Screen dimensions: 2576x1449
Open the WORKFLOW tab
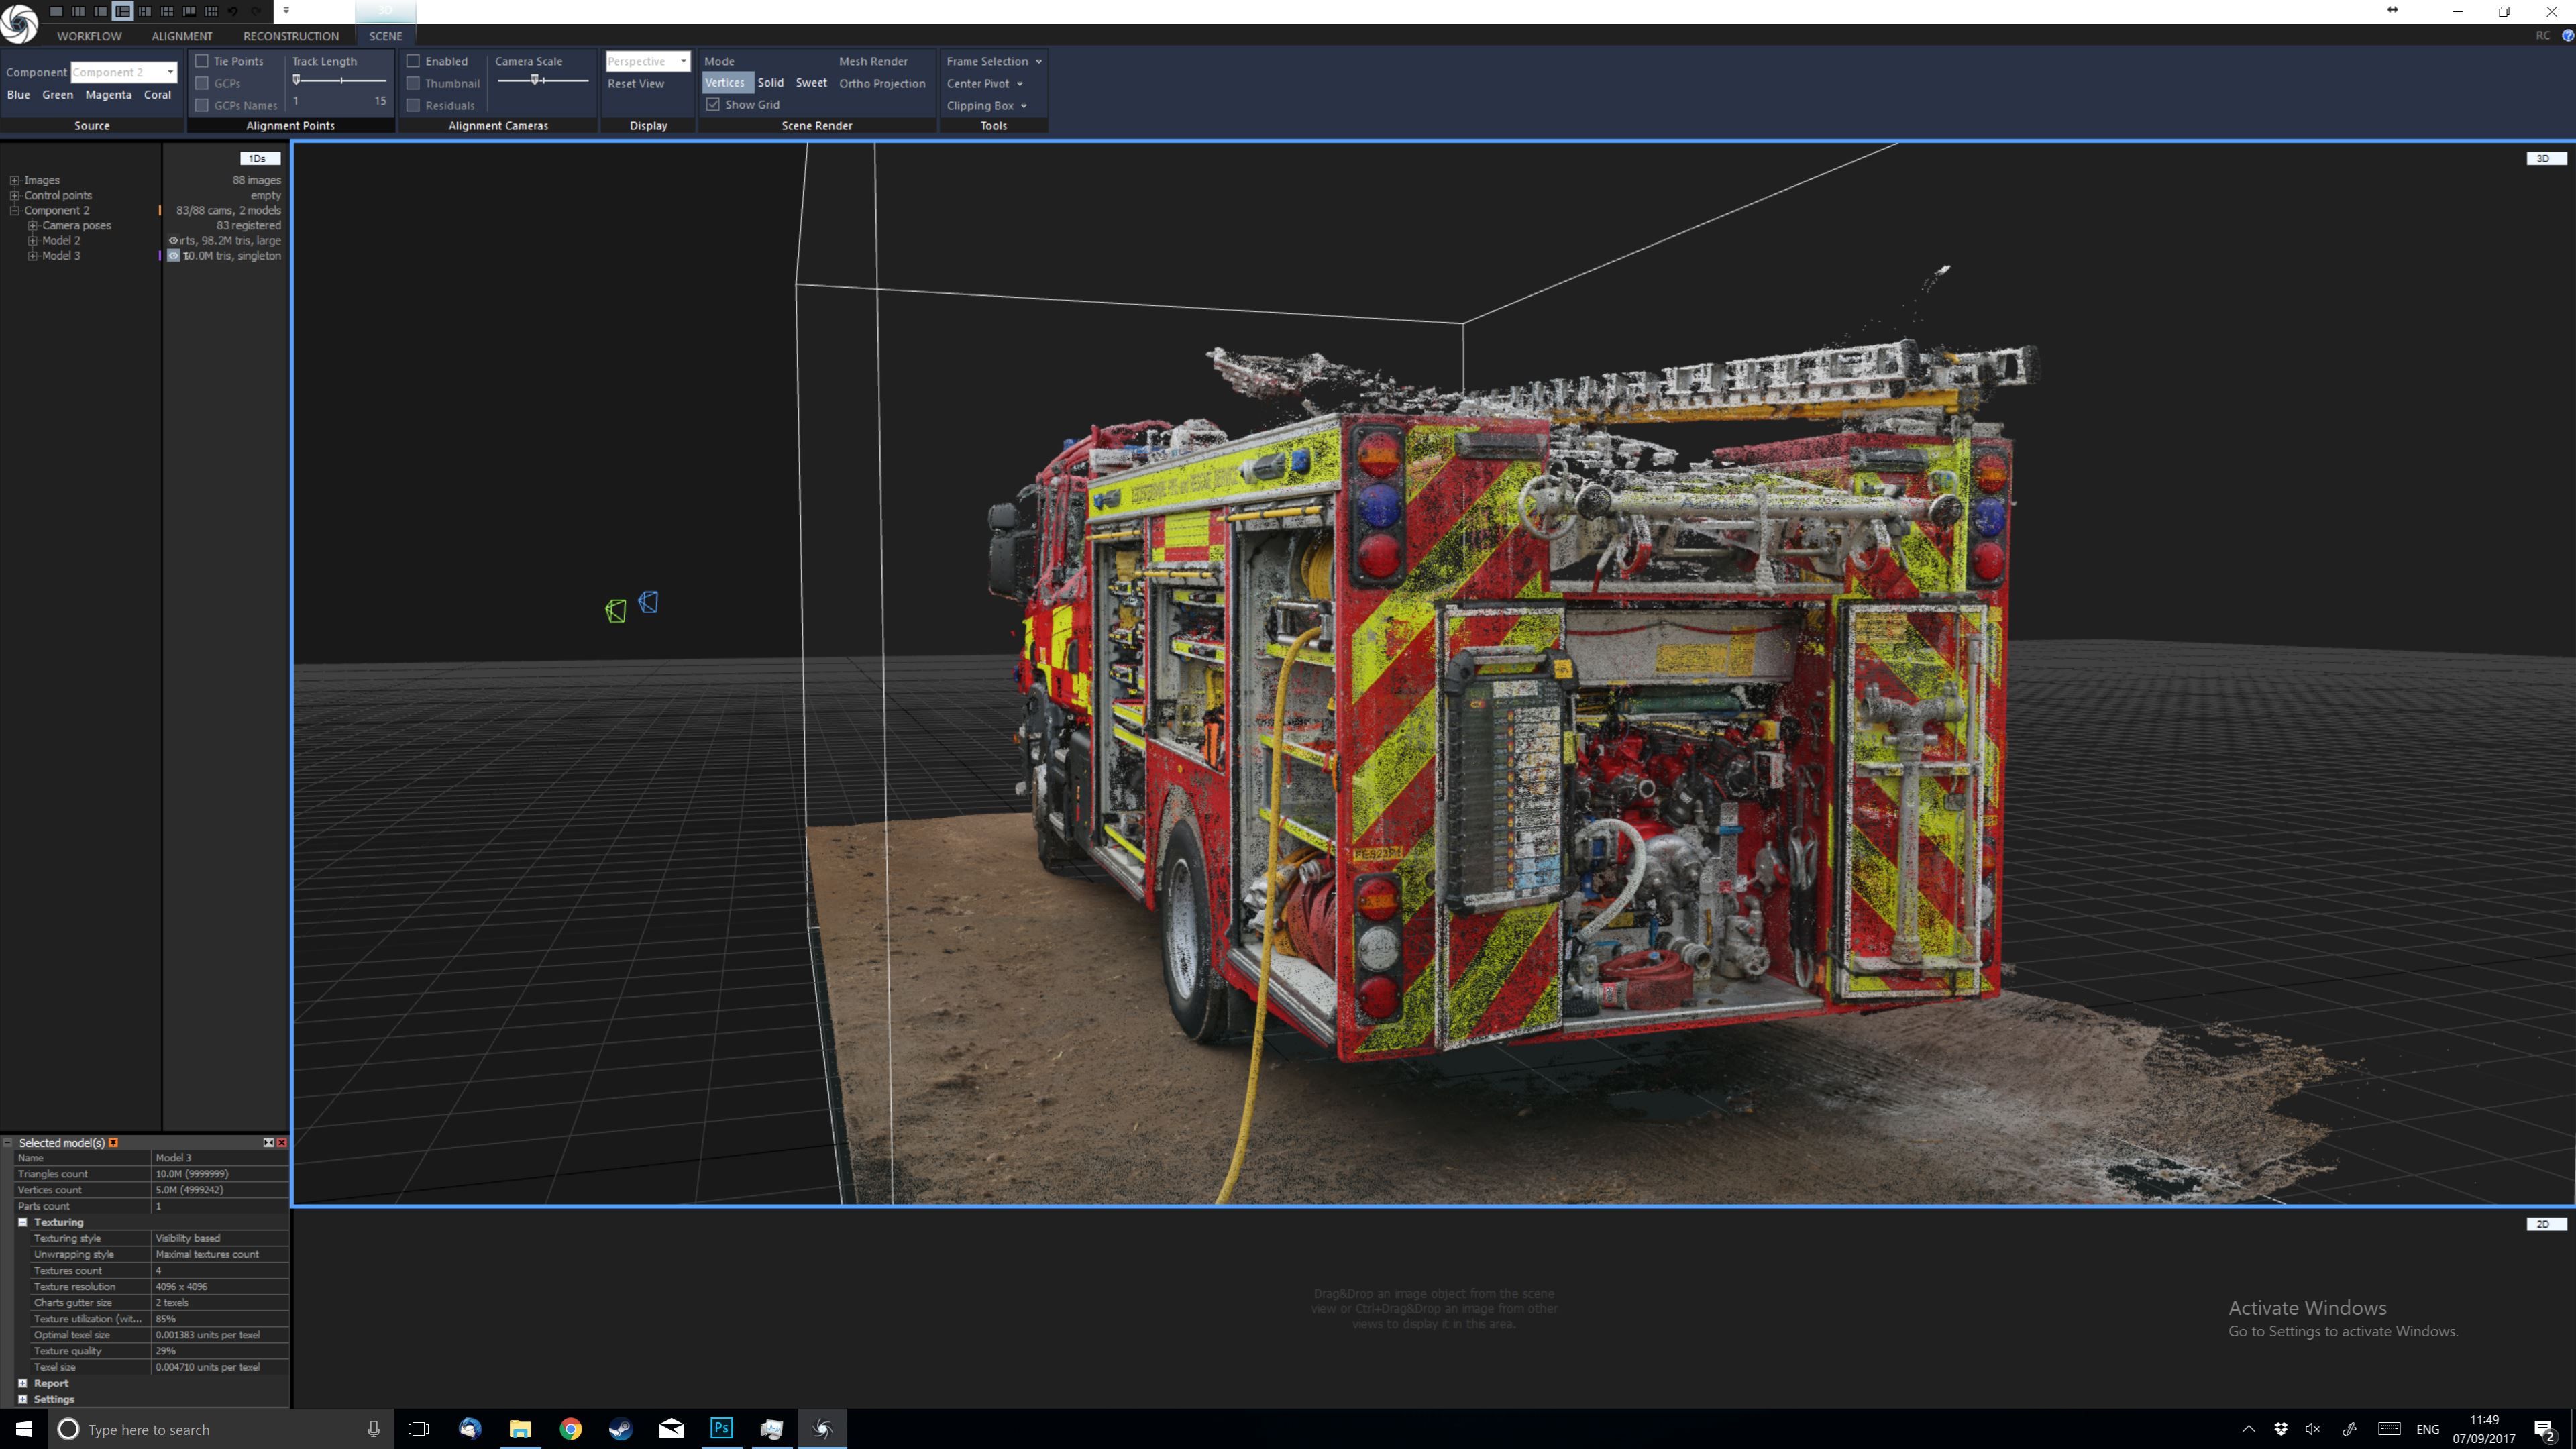tap(89, 36)
